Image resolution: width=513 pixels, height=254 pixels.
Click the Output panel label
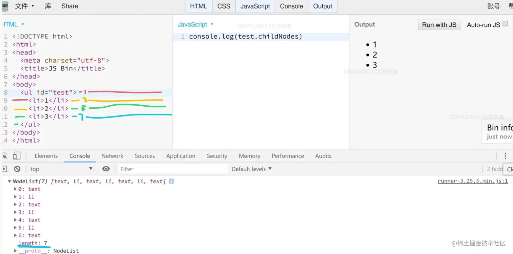(x=364, y=24)
